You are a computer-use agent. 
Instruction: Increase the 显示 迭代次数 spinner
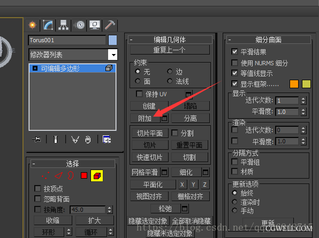303,98
